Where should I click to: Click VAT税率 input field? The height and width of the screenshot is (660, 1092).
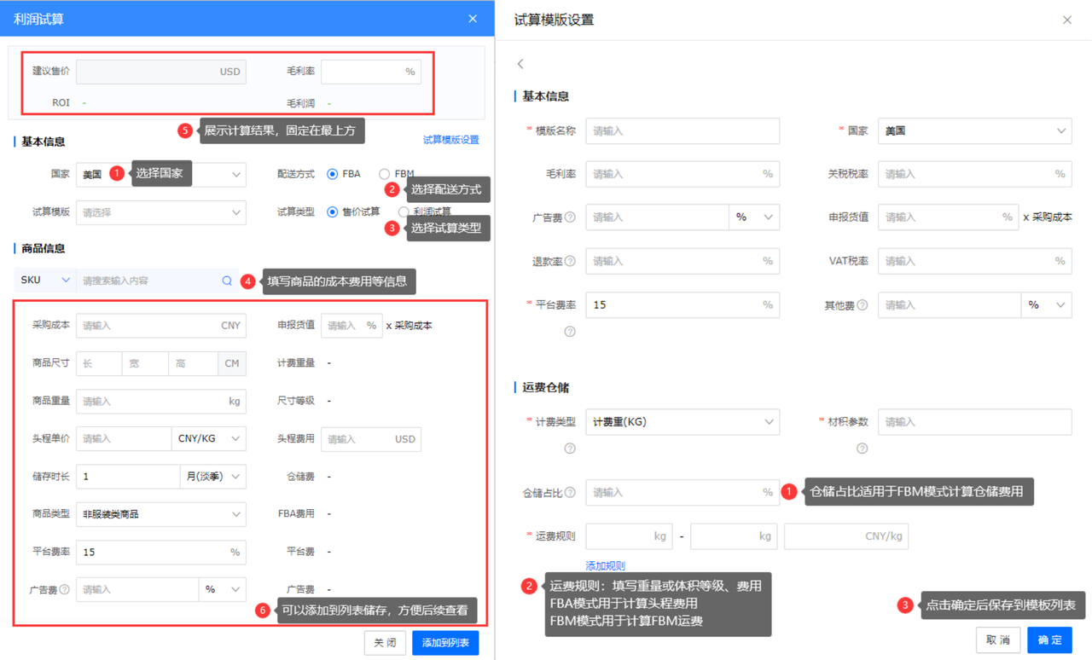pos(975,261)
